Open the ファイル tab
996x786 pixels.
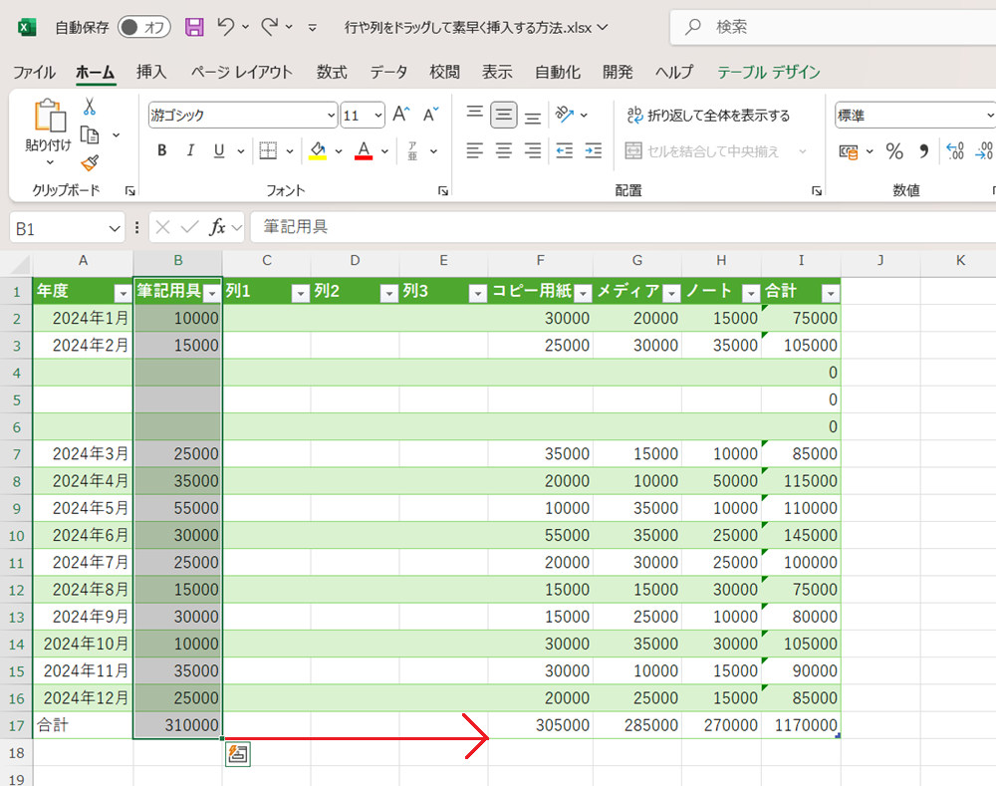click(34, 73)
